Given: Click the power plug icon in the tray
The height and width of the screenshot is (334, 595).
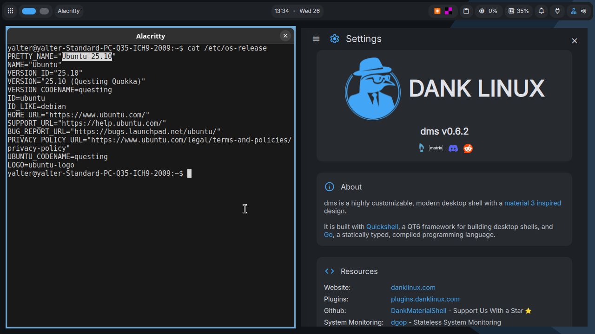Looking at the screenshot, I should click(x=557, y=11).
